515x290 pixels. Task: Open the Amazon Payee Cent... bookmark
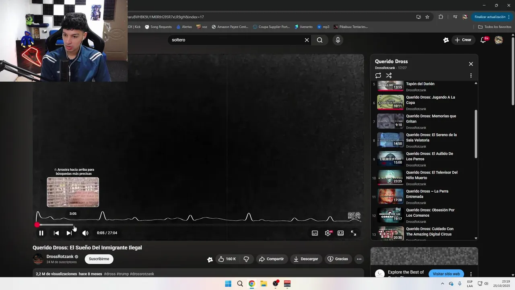[230, 27]
